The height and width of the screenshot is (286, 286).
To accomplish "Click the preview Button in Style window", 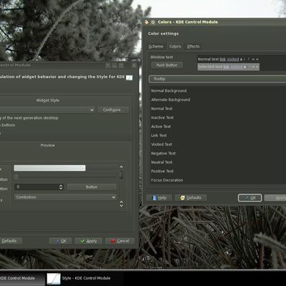I will pos(92,187).
